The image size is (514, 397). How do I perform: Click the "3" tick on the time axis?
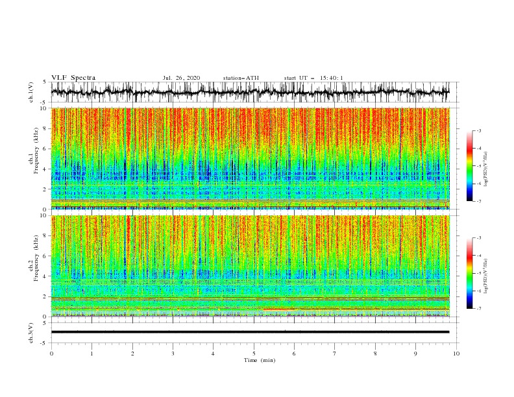pyautogui.click(x=173, y=354)
